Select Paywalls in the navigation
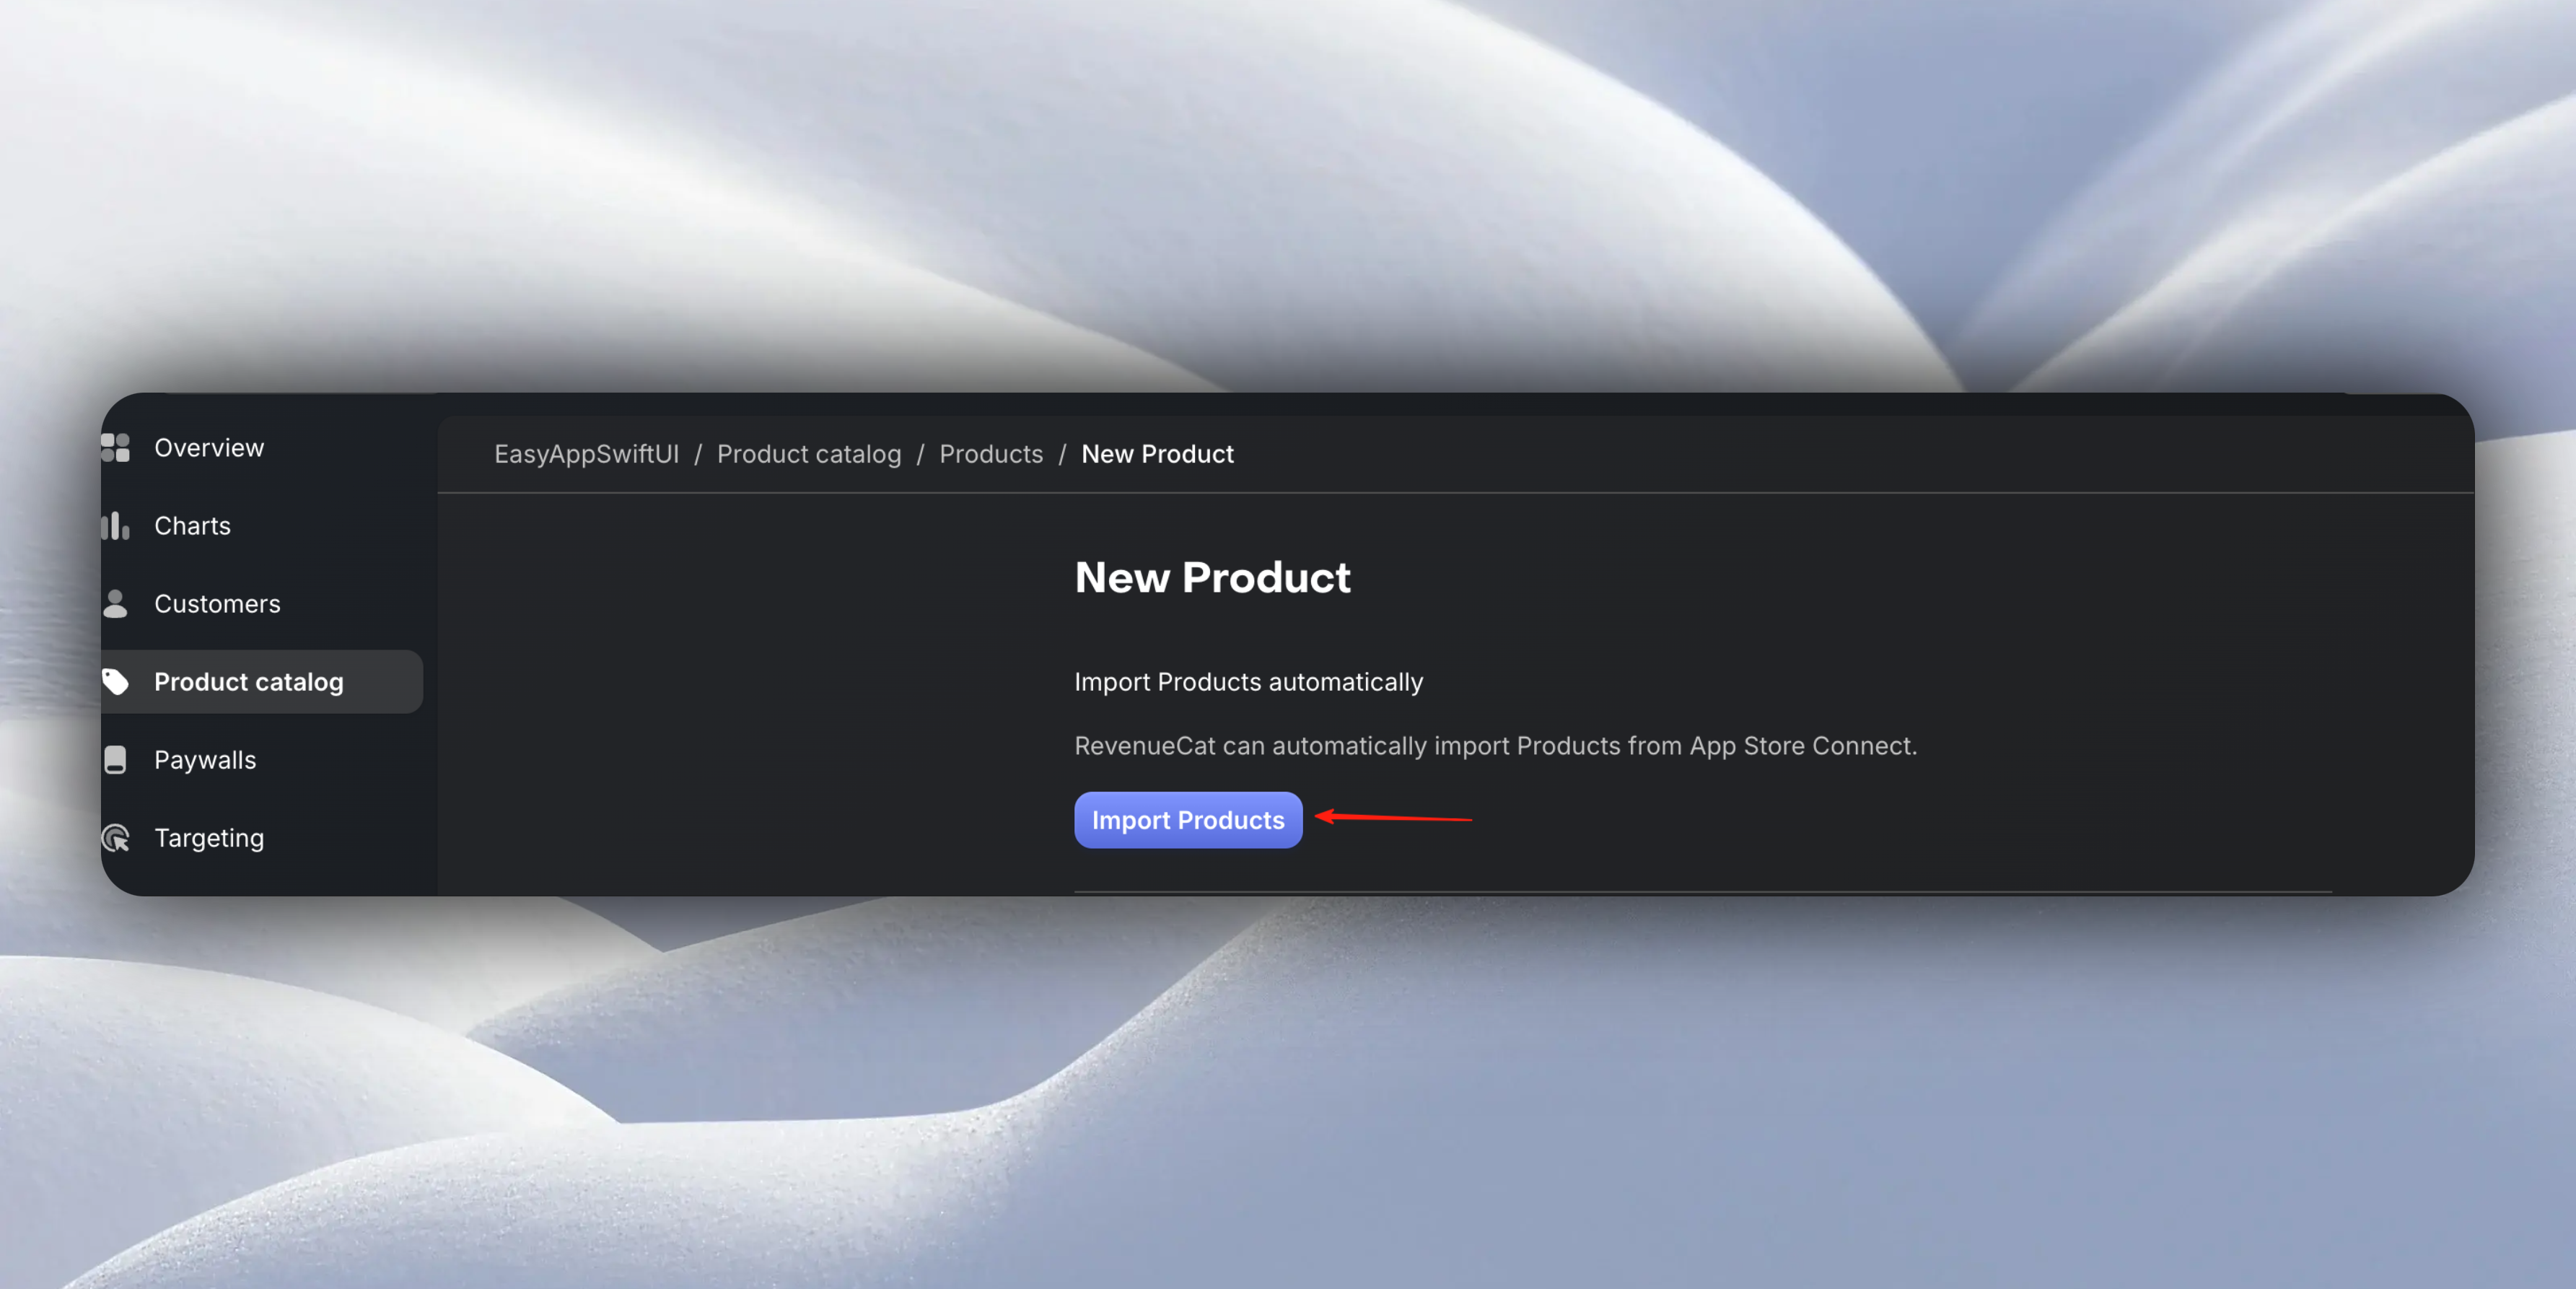Screen dimensions: 2576x1289 [204, 759]
